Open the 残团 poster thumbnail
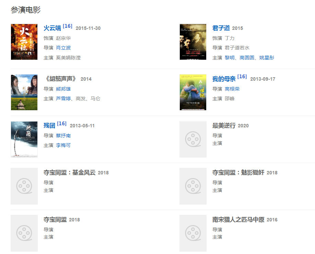The height and width of the screenshot is (254, 315). [x=24, y=139]
